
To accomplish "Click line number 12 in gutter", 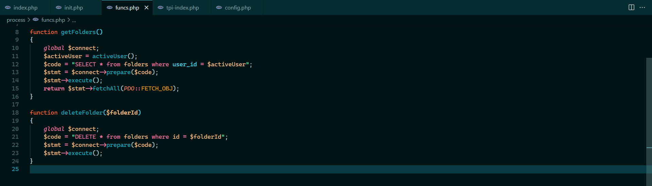I will pyautogui.click(x=15, y=64).
